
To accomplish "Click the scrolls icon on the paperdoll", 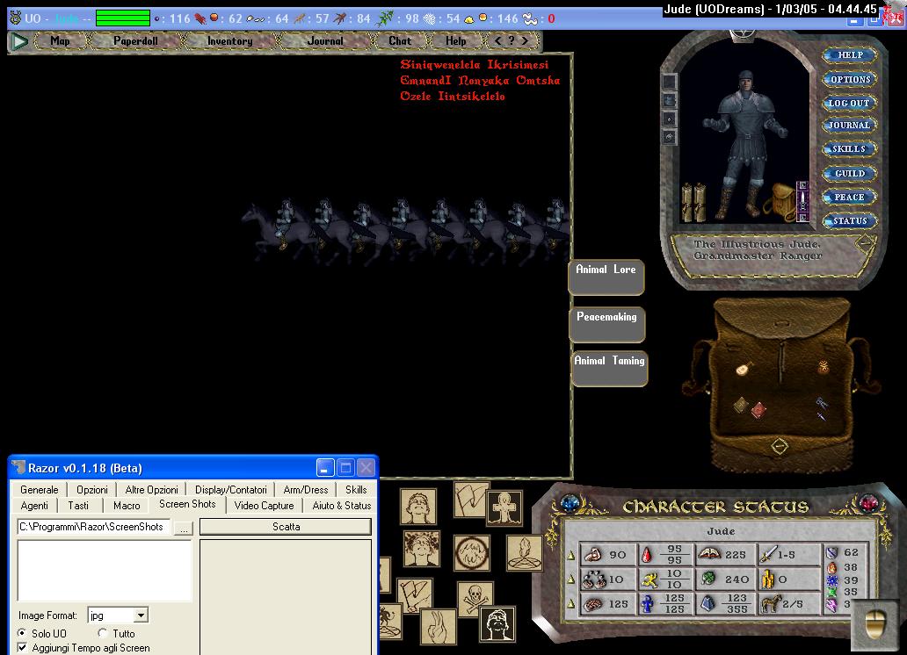I will coord(693,202).
